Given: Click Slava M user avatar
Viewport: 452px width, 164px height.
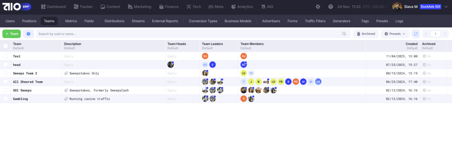Looking at the screenshot, I should [397, 7].
